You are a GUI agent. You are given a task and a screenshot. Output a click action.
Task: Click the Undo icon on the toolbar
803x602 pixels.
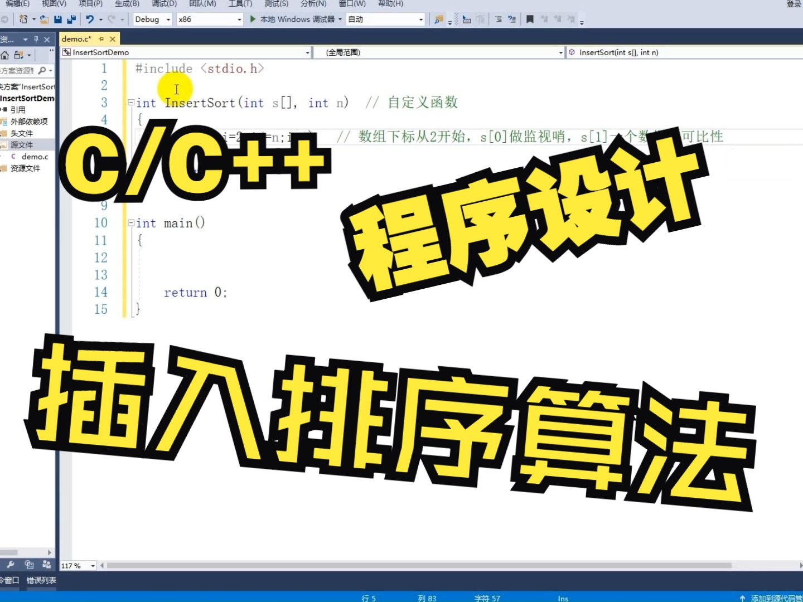[89, 19]
